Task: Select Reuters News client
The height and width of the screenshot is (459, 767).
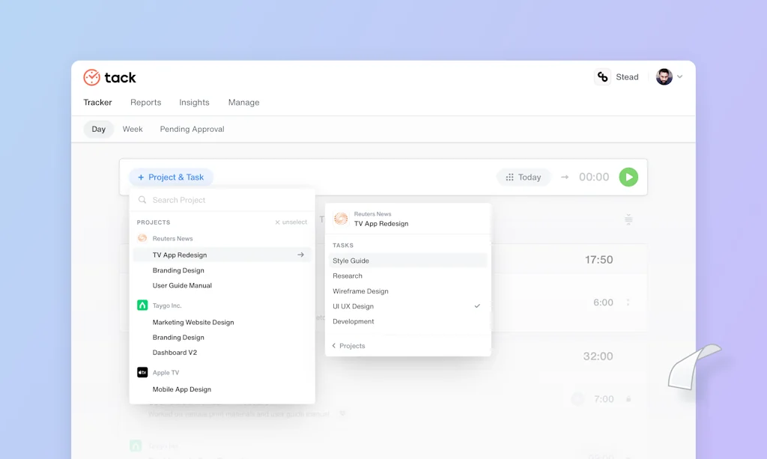Action: [173, 239]
